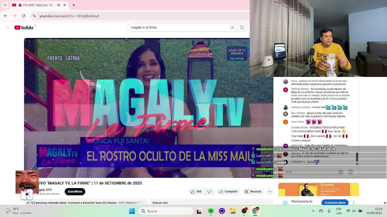Open the Magaly ATV channel name

(x=45, y=190)
